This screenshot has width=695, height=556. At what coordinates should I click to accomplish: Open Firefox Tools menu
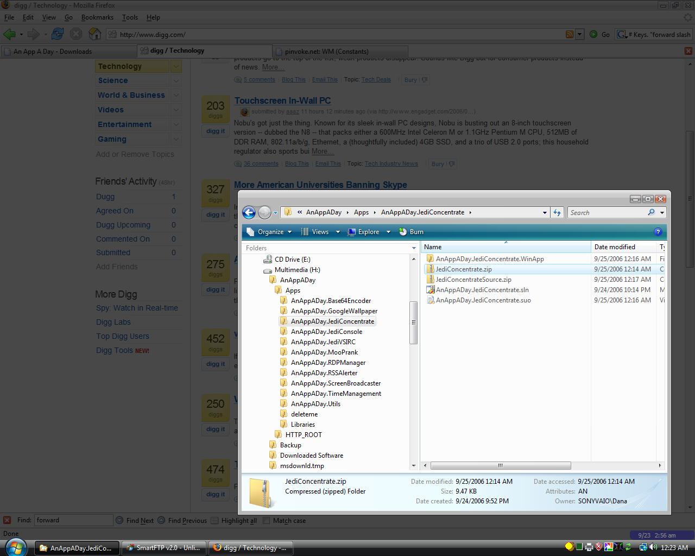tap(130, 17)
